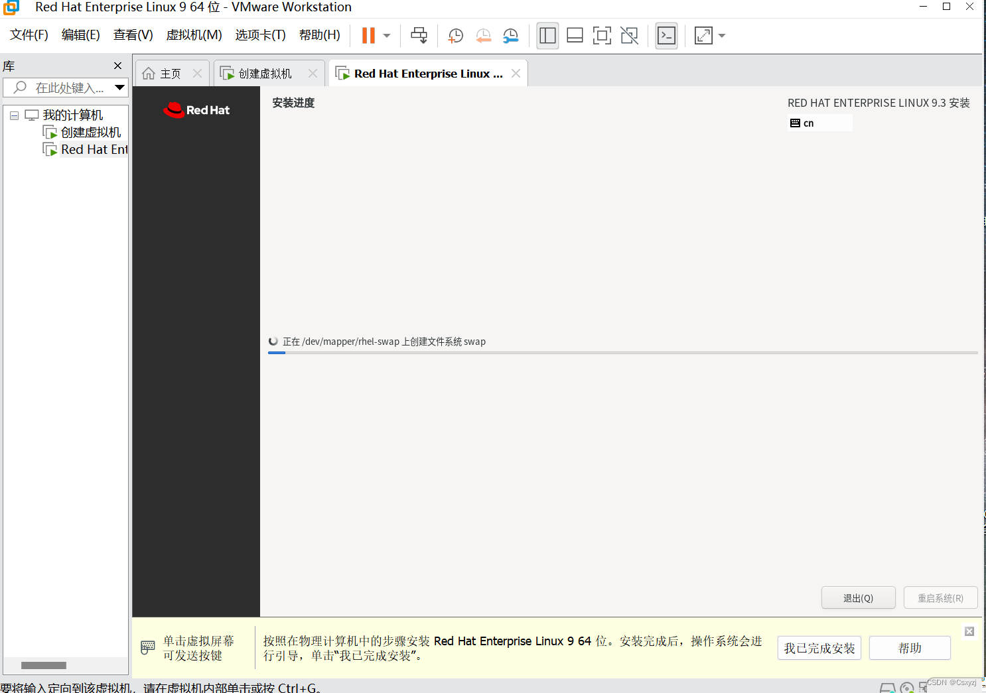Maximize the VMware Workstation window
The width and height of the screenshot is (986, 693).
click(947, 7)
